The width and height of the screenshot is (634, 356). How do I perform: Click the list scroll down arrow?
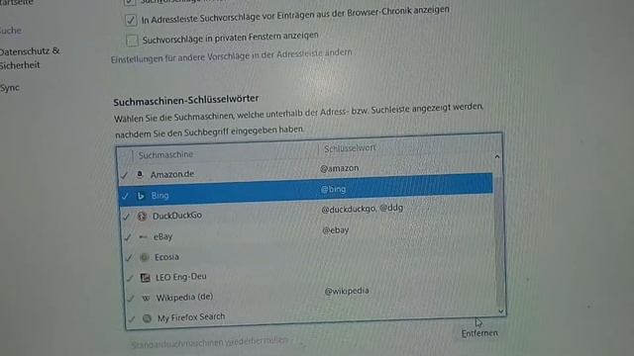click(500, 311)
